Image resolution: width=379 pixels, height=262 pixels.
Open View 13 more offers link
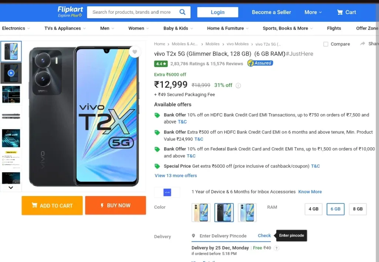coord(176,176)
